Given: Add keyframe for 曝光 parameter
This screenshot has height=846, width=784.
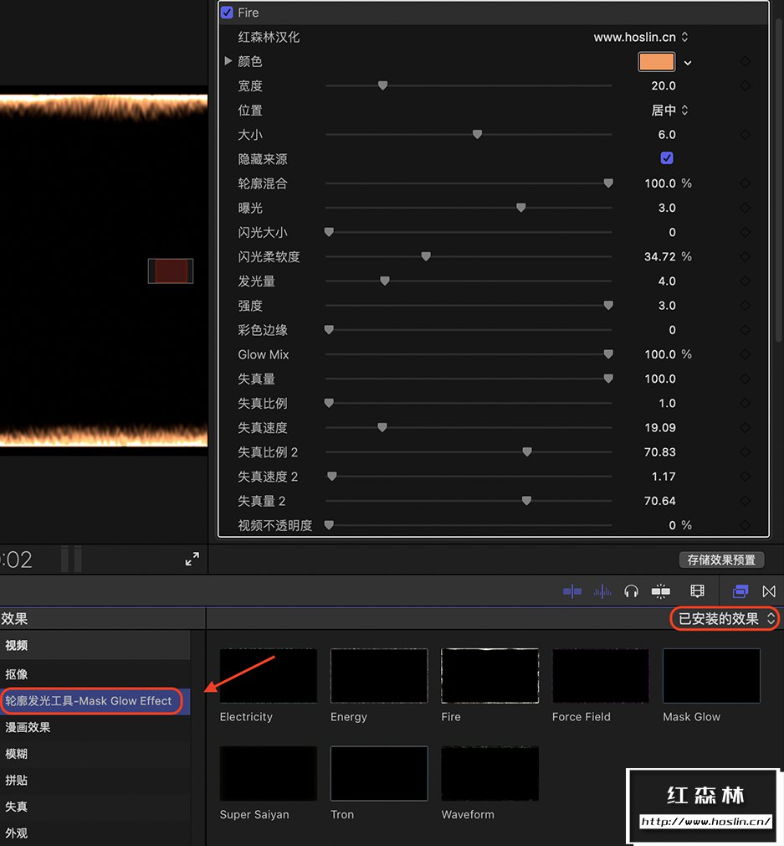Looking at the screenshot, I should (x=746, y=208).
